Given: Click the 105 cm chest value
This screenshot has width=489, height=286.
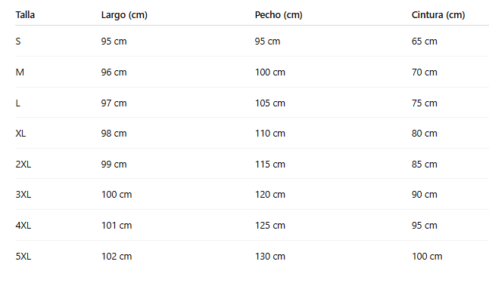Looking at the screenshot, I should [x=270, y=103].
